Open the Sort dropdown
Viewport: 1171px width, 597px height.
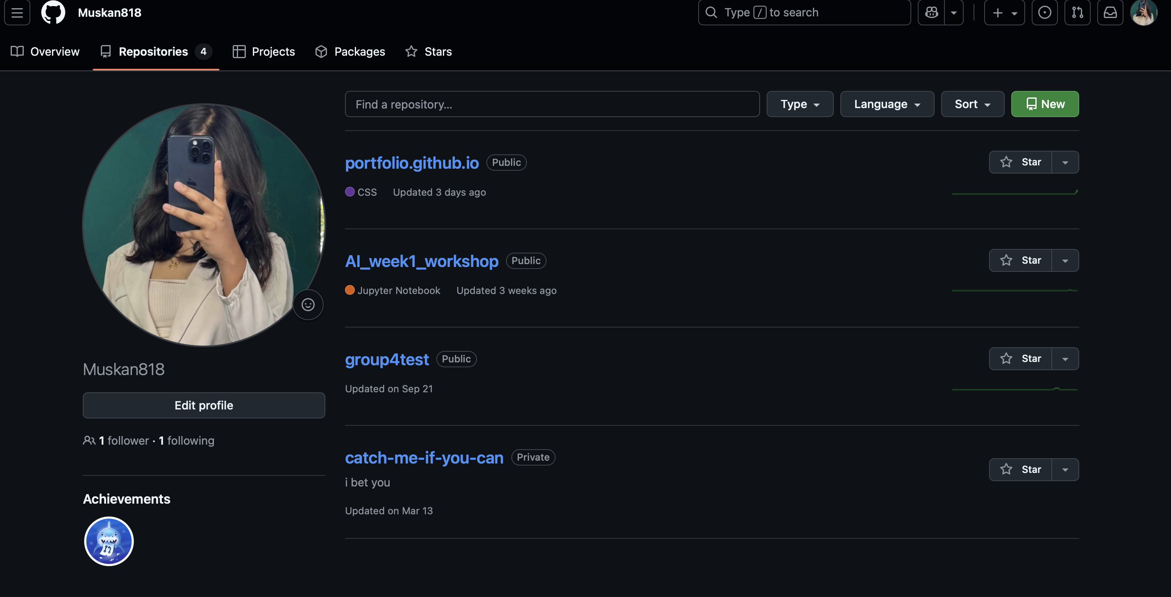click(x=972, y=104)
